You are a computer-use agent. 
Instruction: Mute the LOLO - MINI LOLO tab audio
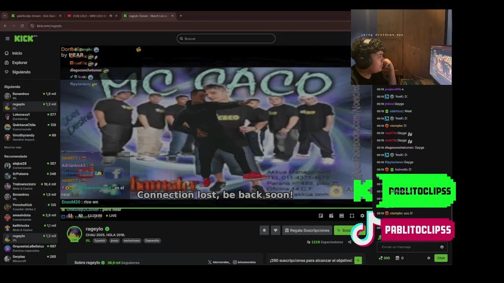coord(111,16)
